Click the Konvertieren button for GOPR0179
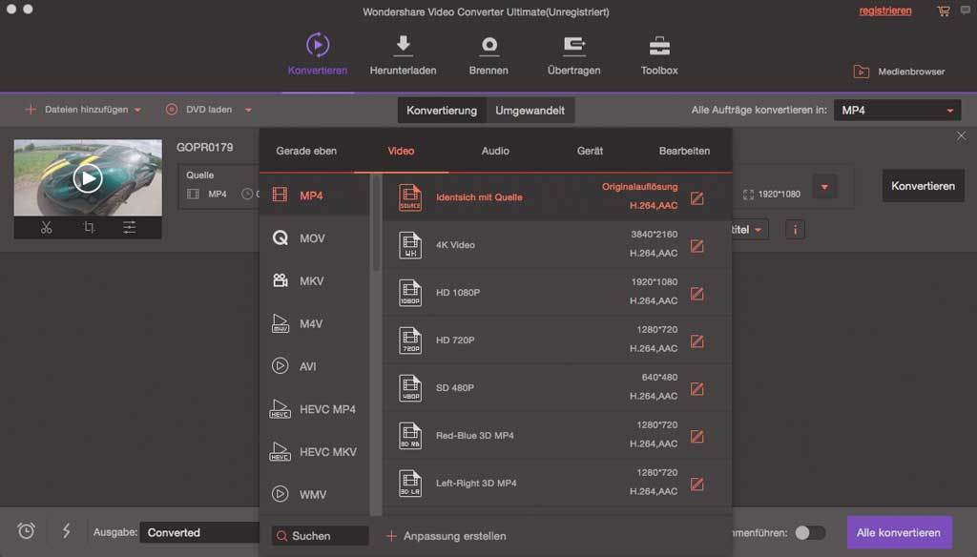Screen dimensions: 977x557 pyautogui.click(x=923, y=186)
